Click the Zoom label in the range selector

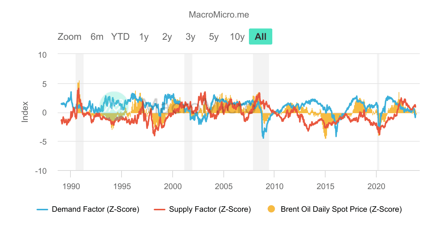(69, 37)
